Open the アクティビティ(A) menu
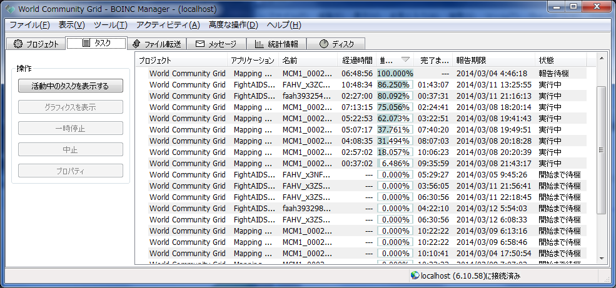616x288 pixels. point(168,25)
